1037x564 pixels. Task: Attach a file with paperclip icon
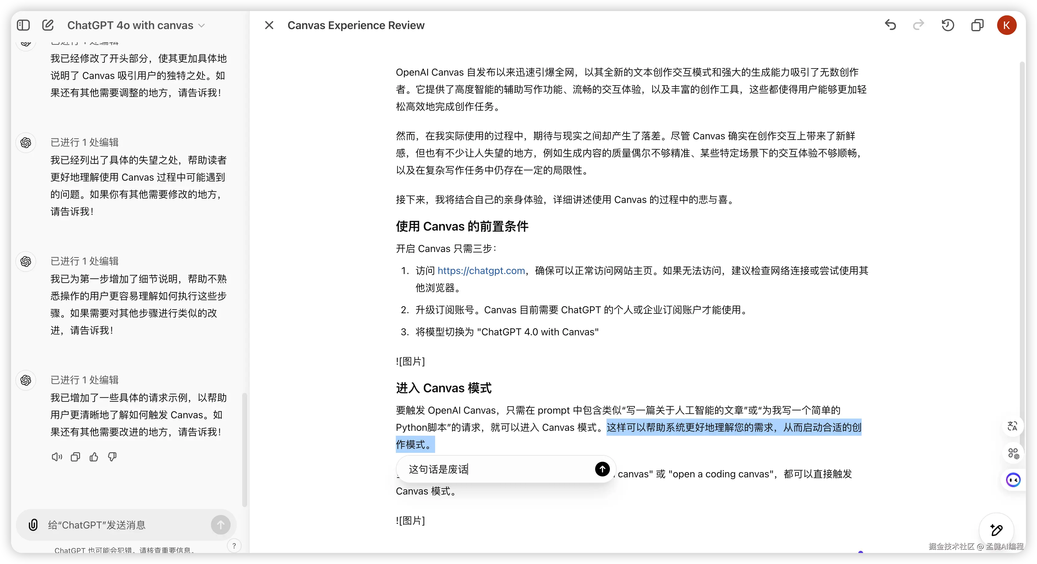coord(33,525)
